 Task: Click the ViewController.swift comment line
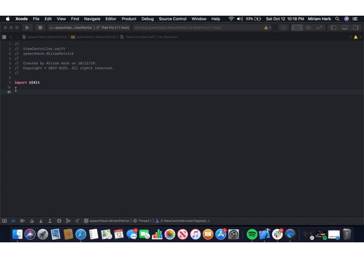(x=40, y=49)
